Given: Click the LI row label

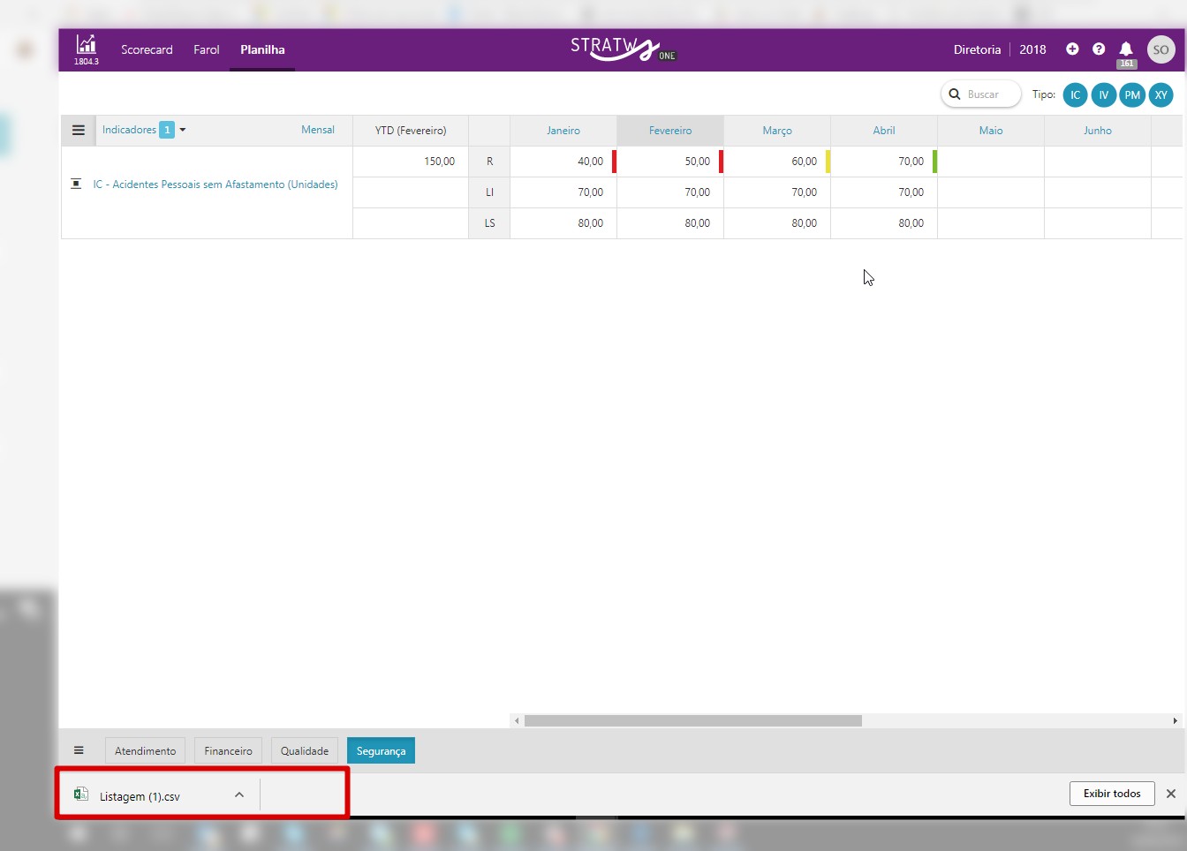Looking at the screenshot, I should pyautogui.click(x=489, y=192).
